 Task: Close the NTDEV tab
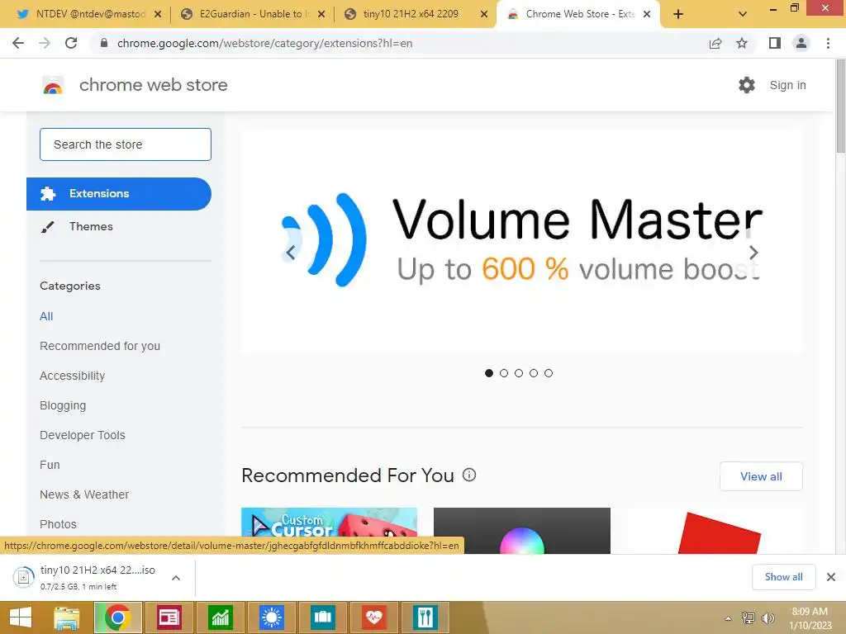pos(158,15)
